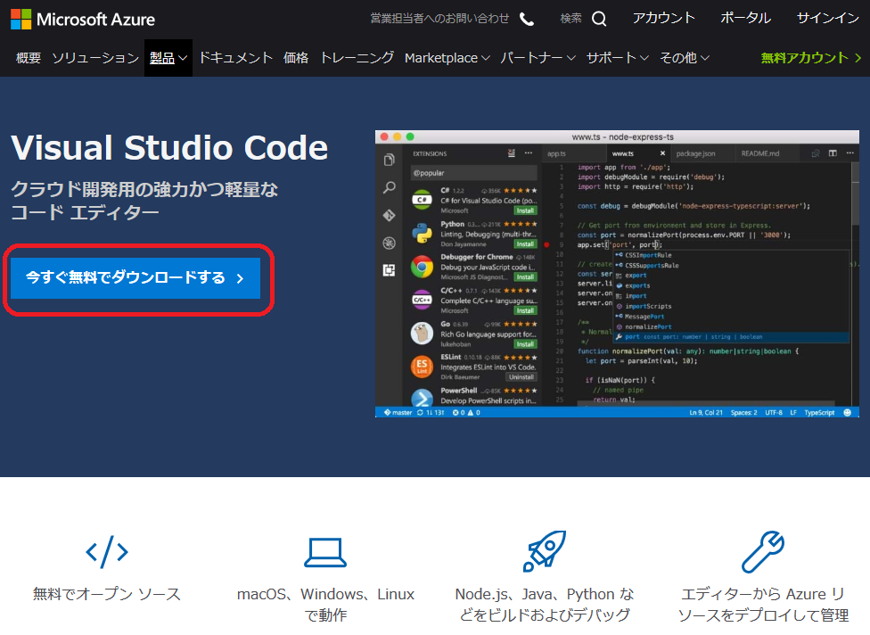Expand the 製品 dropdown menu

pyautogui.click(x=168, y=58)
